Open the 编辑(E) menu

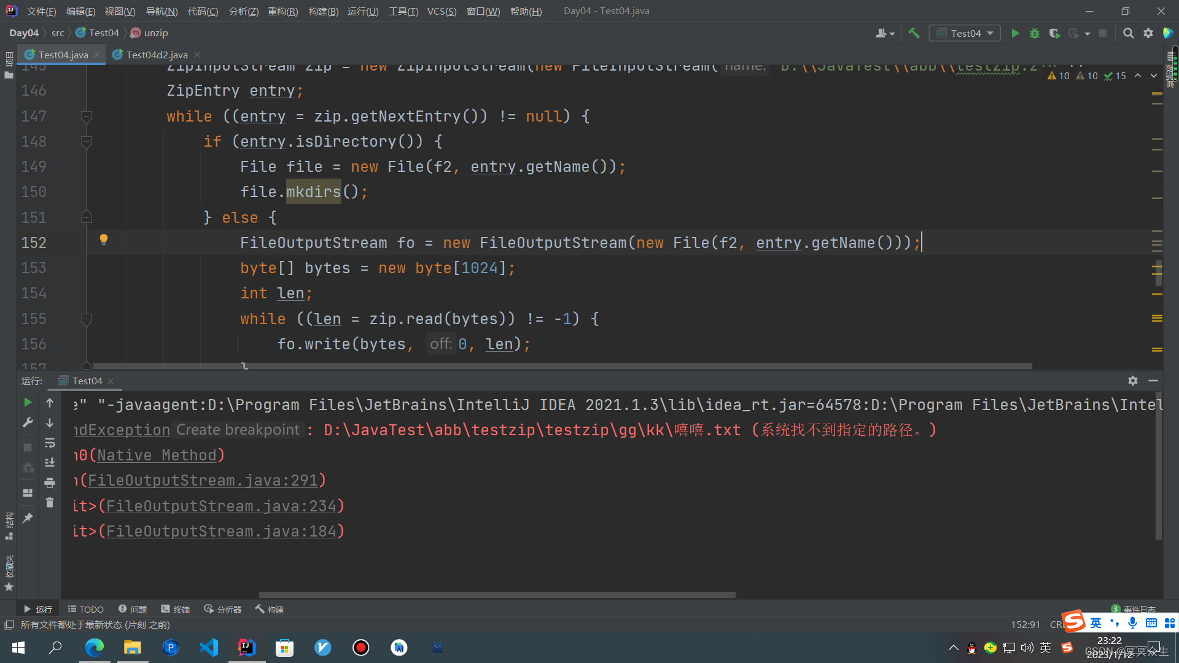80,11
